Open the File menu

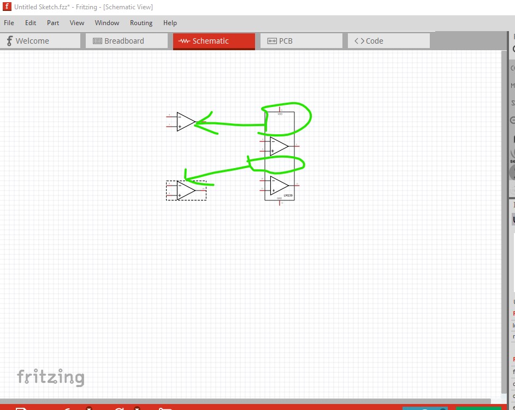[x=9, y=23]
